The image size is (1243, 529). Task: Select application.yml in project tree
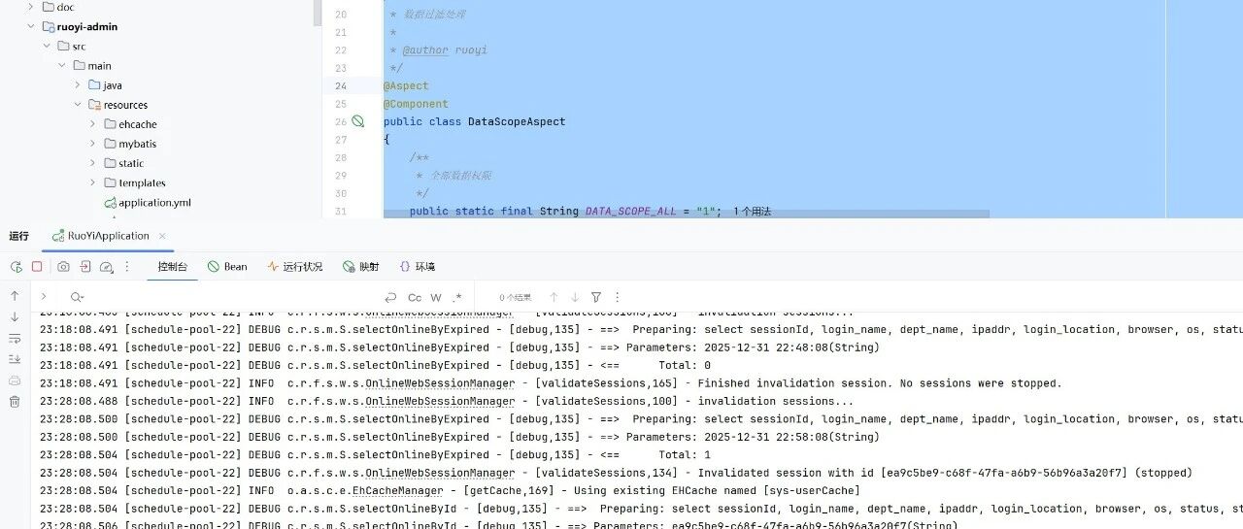154,202
